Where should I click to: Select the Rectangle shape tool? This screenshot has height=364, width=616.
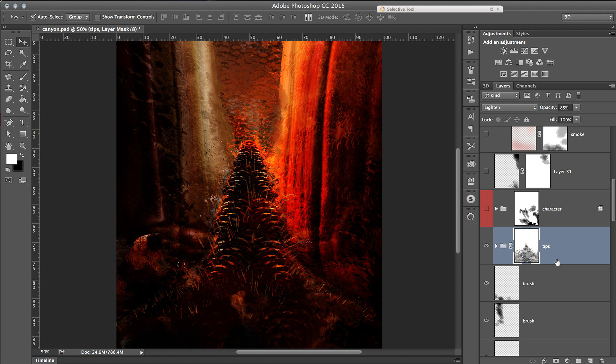point(22,134)
